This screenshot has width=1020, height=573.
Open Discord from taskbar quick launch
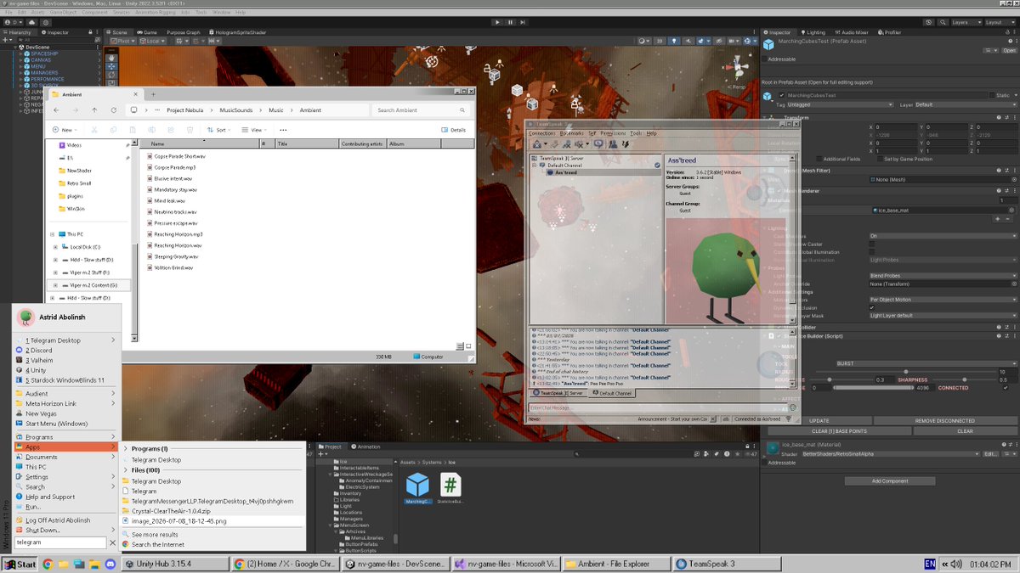[110, 564]
